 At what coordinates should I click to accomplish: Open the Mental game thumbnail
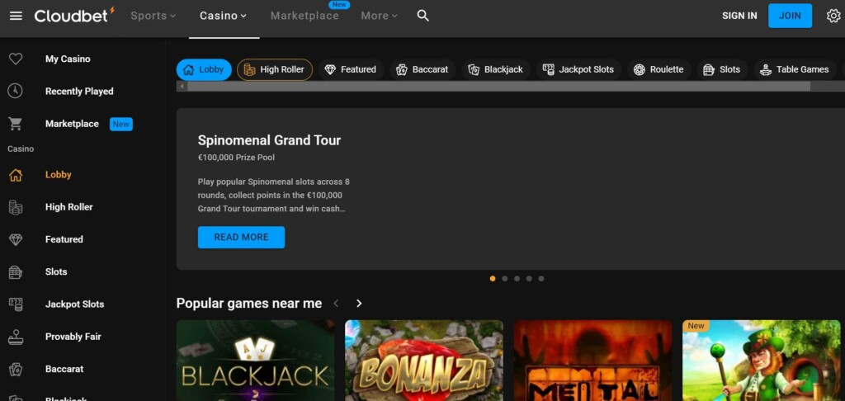point(592,361)
